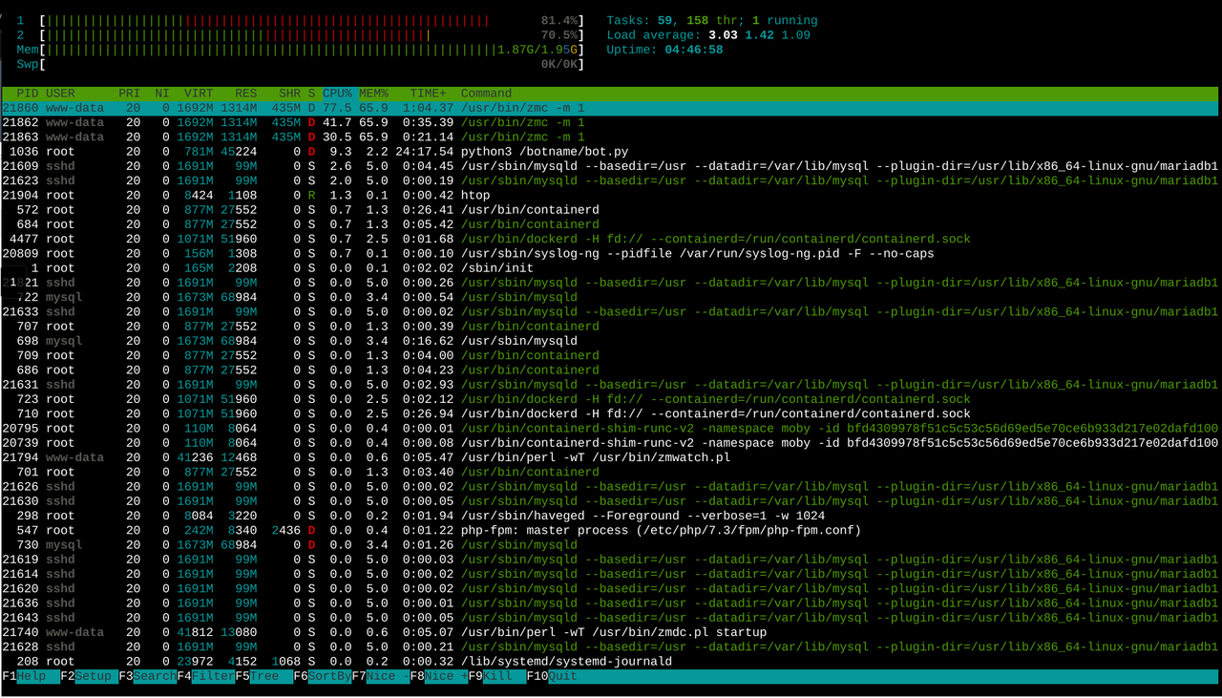
Task: Click F8 Nice + to lower priority
Action: [x=439, y=676]
